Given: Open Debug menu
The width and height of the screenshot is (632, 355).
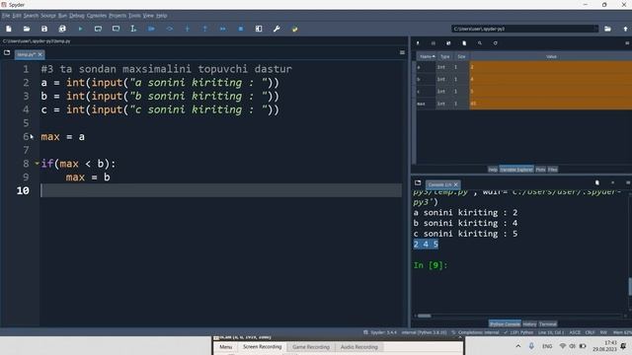Looking at the screenshot, I should (77, 16).
